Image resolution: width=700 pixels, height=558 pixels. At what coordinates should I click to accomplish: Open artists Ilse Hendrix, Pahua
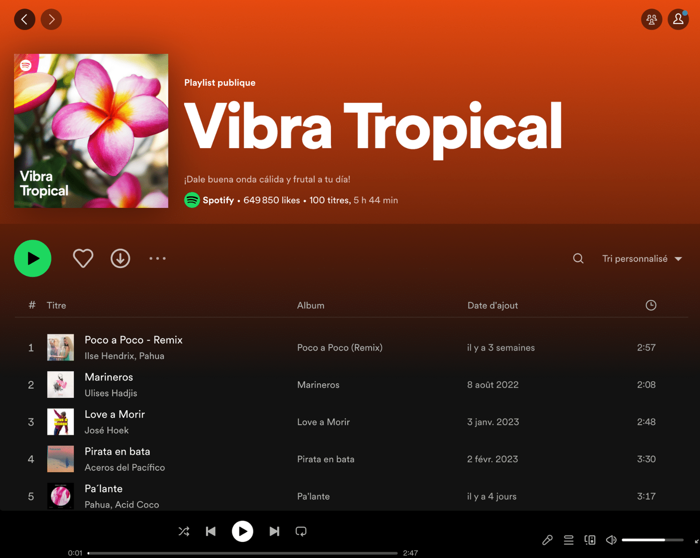click(124, 356)
